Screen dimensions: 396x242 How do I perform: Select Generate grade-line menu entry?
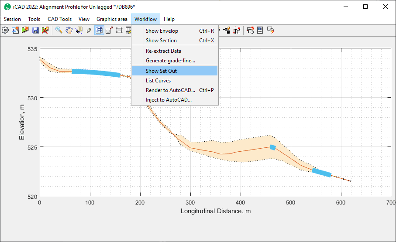coord(170,61)
